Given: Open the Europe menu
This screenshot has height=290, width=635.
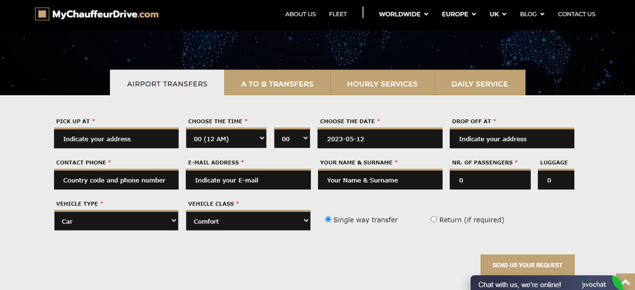Looking at the screenshot, I should tap(459, 14).
